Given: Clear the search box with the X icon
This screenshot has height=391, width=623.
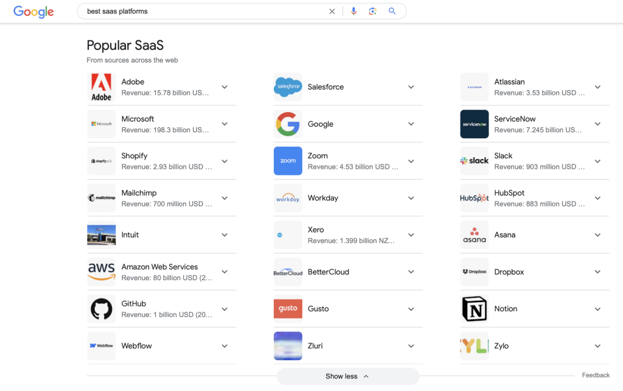Looking at the screenshot, I should [x=332, y=12].
